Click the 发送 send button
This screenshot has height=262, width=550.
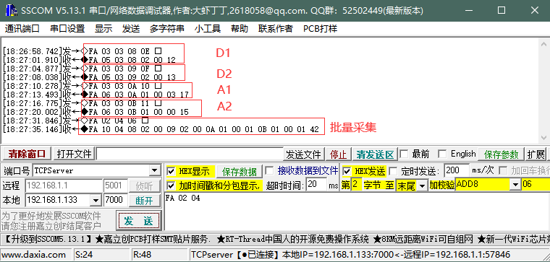138,221
